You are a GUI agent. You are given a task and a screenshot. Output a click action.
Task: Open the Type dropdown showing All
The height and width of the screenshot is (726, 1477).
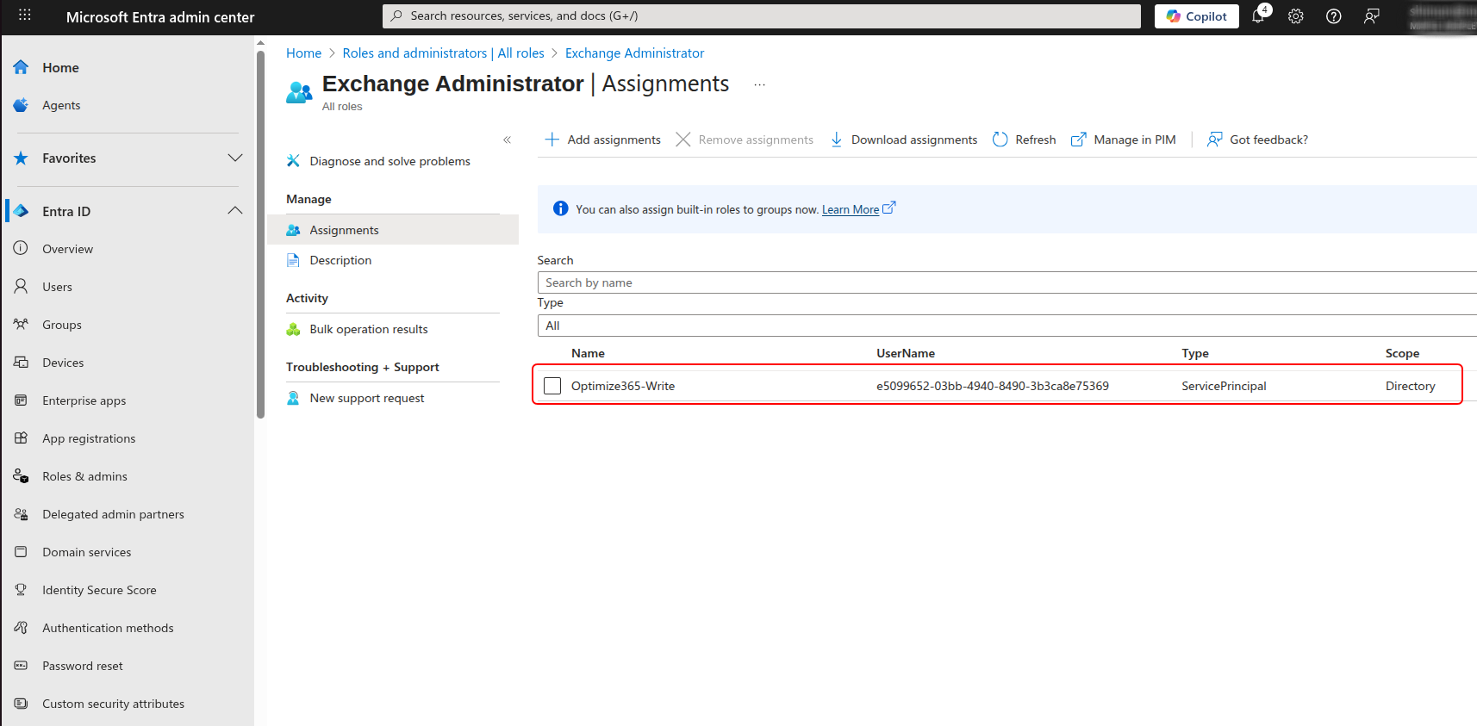click(x=1006, y=326)
